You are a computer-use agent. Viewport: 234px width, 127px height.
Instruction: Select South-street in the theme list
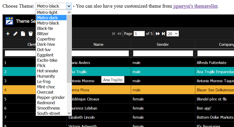tap(49, 113)
